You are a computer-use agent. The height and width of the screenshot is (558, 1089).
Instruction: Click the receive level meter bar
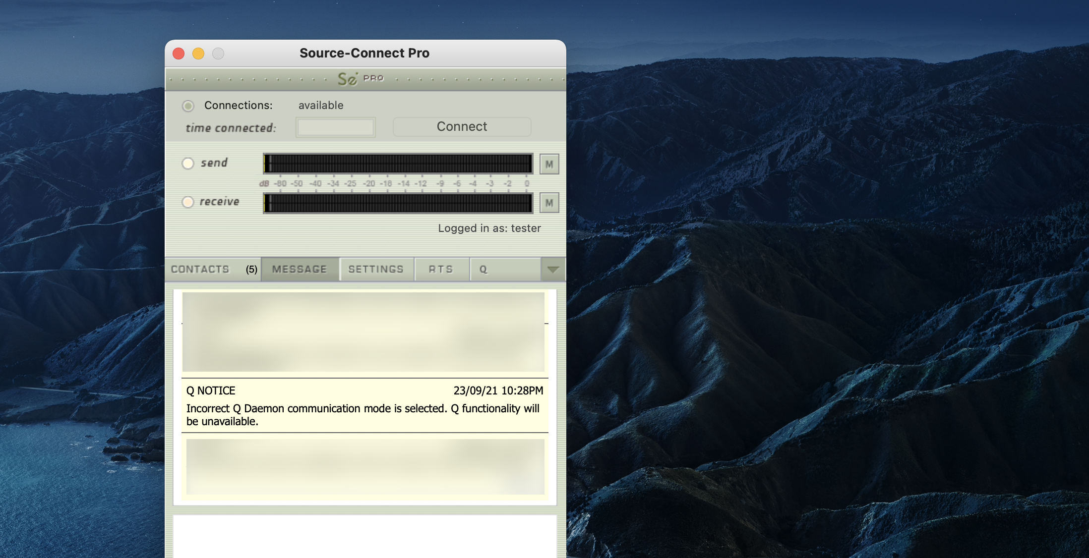click(x=398, y=203)
